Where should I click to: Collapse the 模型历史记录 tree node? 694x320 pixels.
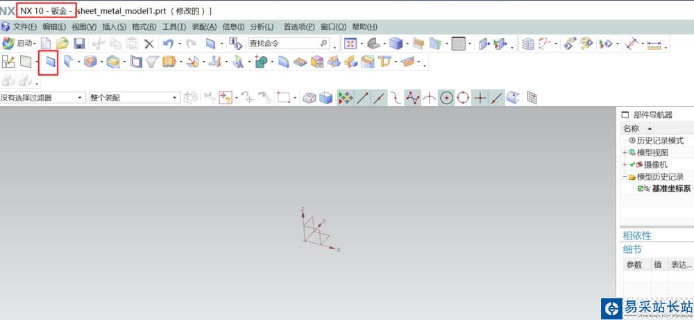tap(625, 176)
